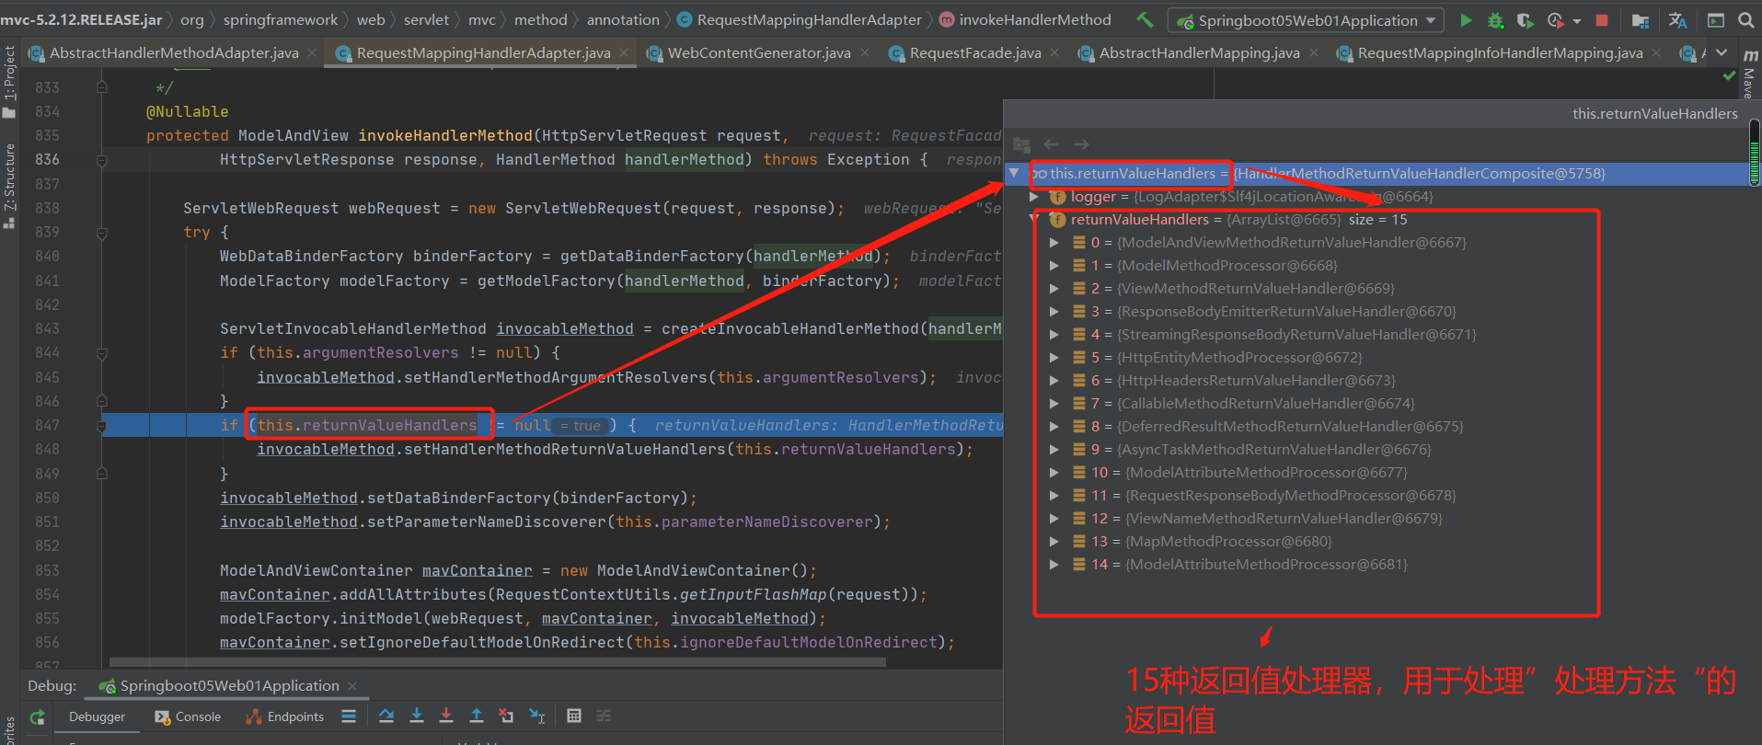Switch to the WebContentGenerator.java tab

click(x=759, y=53)
